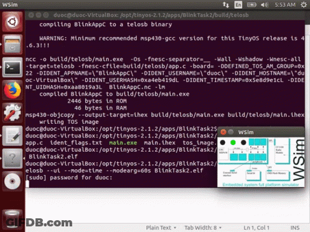Image resolution: width=310 pixels, height=232 pixels.
Task: Click Ln 1, Col 1 status entry
Action: tap(256, 228)
